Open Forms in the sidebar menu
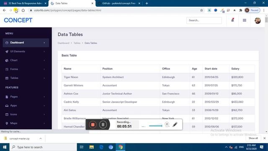 point(26,69)
